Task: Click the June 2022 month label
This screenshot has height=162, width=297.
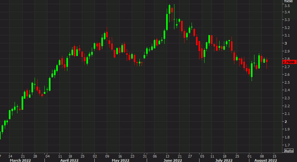Action: 173,160
